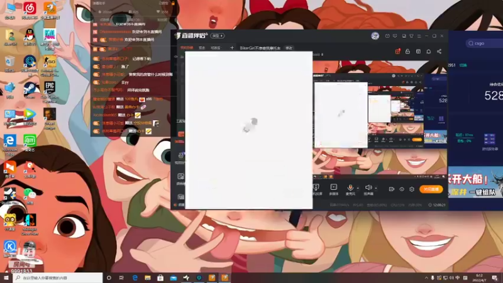Show hidden tray icons chevron

(x=426, y=278)
